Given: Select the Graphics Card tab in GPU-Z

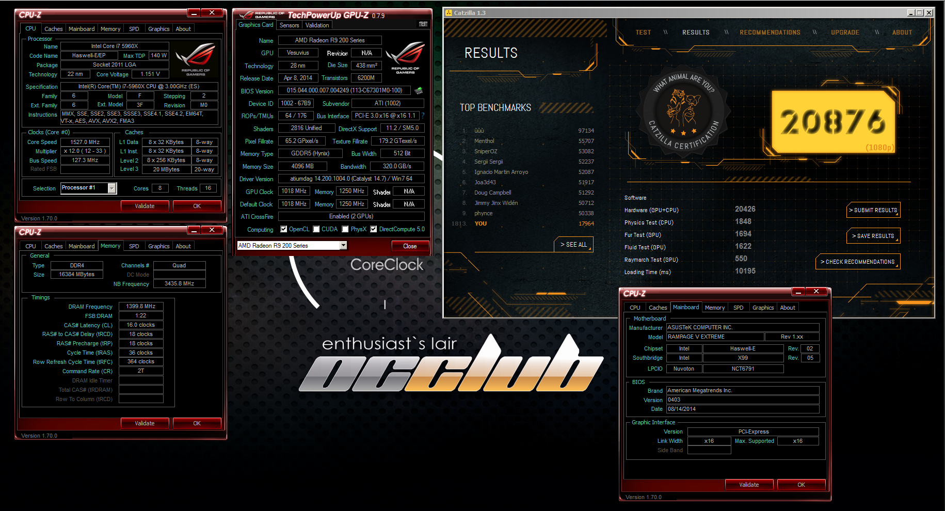Looking at the screenshot, I should (256, 25).
